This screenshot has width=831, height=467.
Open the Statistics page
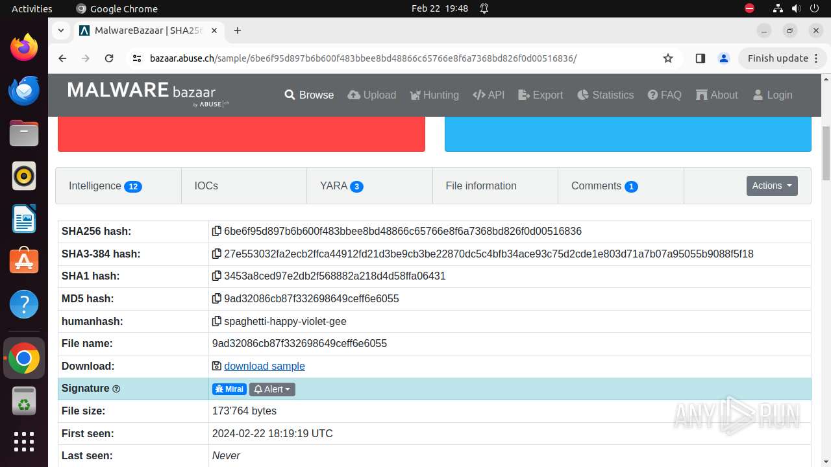[x=605, y=95]
